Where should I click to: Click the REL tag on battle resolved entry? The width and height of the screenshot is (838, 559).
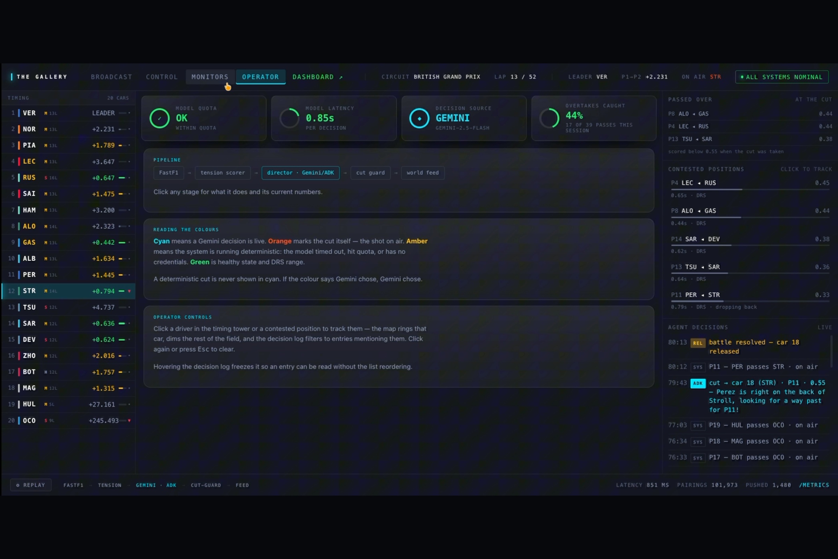[x=698, y=343]
